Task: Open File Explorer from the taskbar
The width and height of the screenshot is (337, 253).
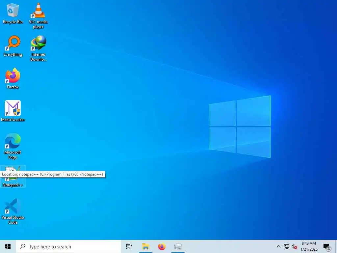Action: [145, 246]
